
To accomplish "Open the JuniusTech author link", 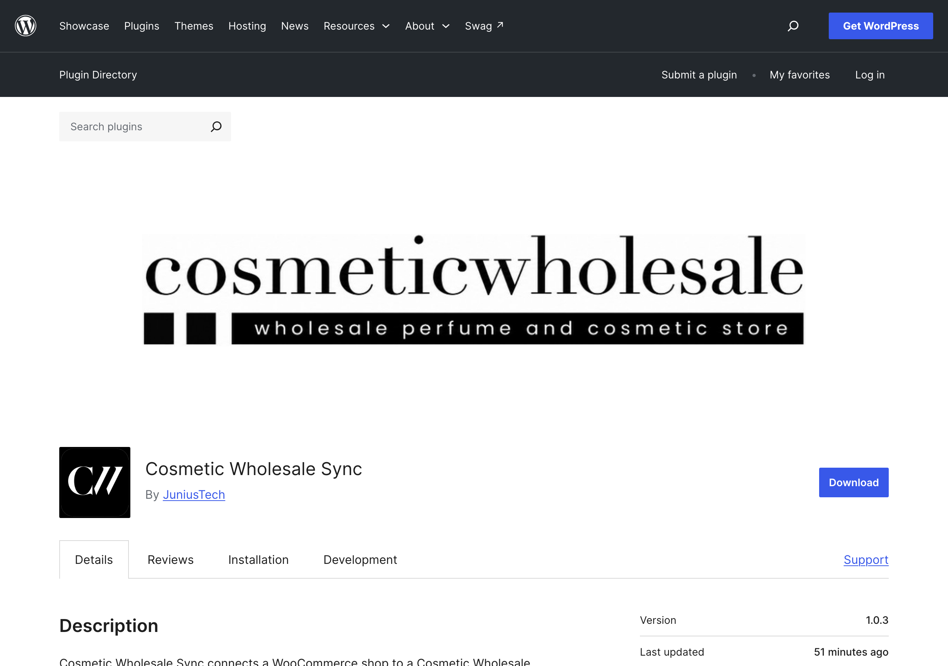I will [194, 494].
